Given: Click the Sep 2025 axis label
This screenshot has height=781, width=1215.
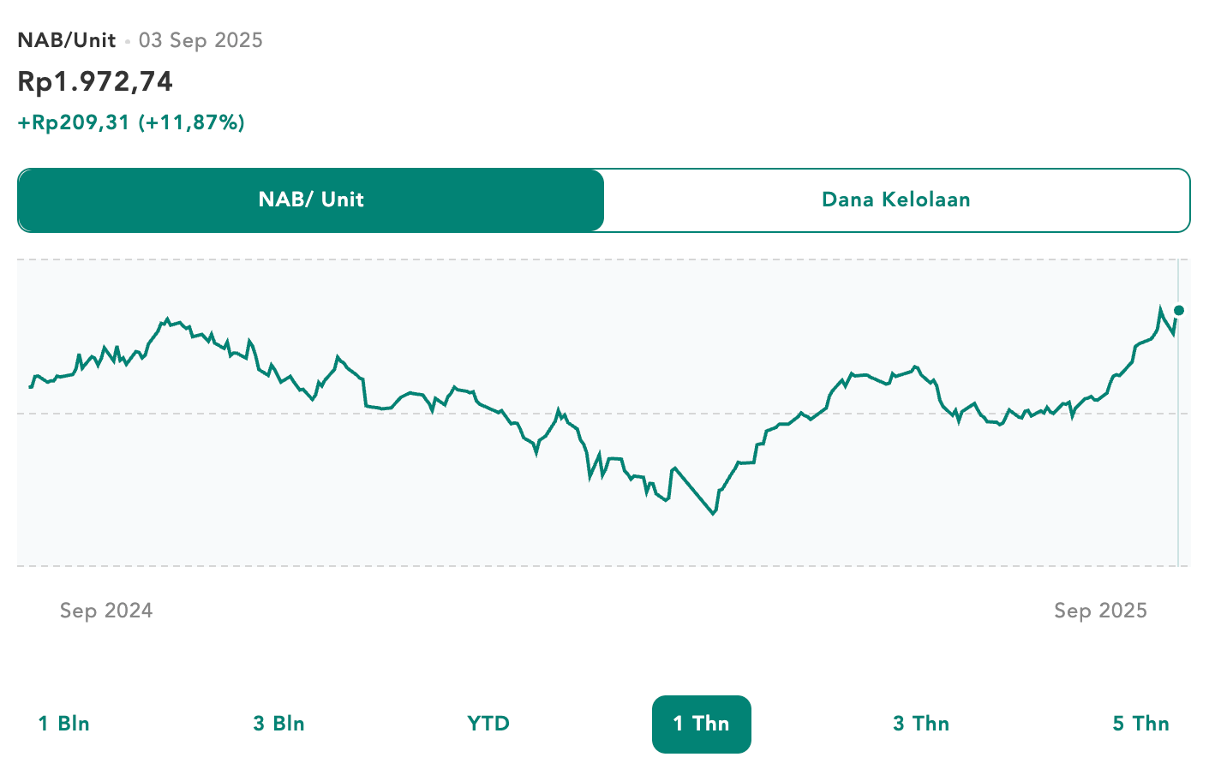Looking at the screenshot, I should [x=1102, y=611].
